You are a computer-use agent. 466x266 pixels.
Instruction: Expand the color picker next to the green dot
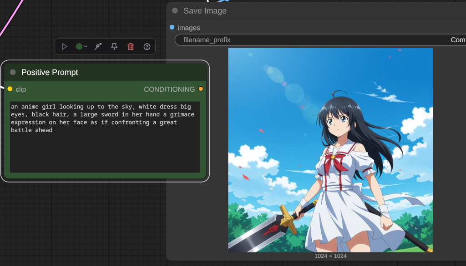[86, 46]
